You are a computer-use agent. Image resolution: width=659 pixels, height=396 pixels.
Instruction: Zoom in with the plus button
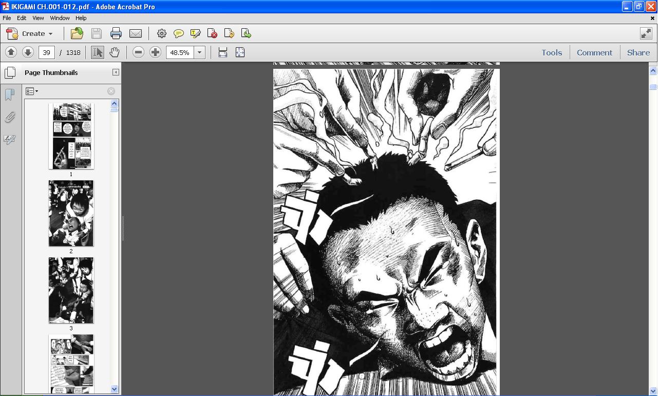[x=155, y=52]
